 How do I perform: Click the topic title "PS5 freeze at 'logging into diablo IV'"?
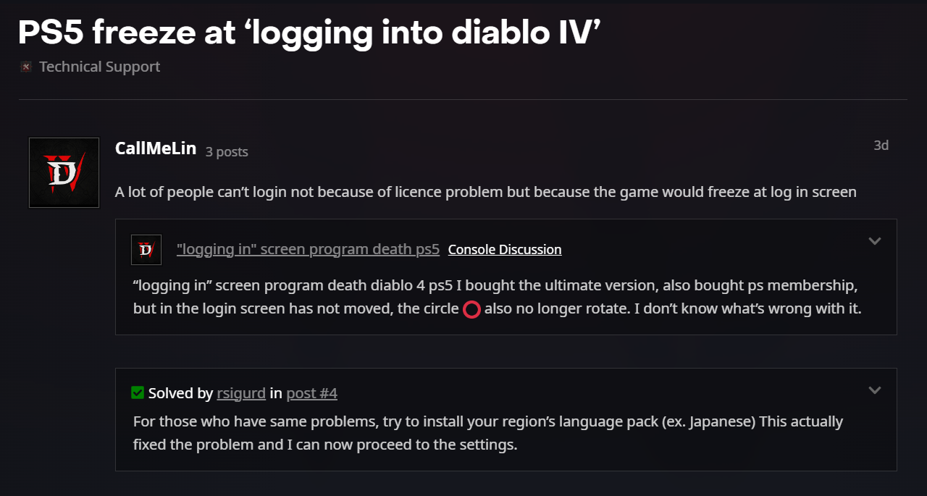(310, 32)
